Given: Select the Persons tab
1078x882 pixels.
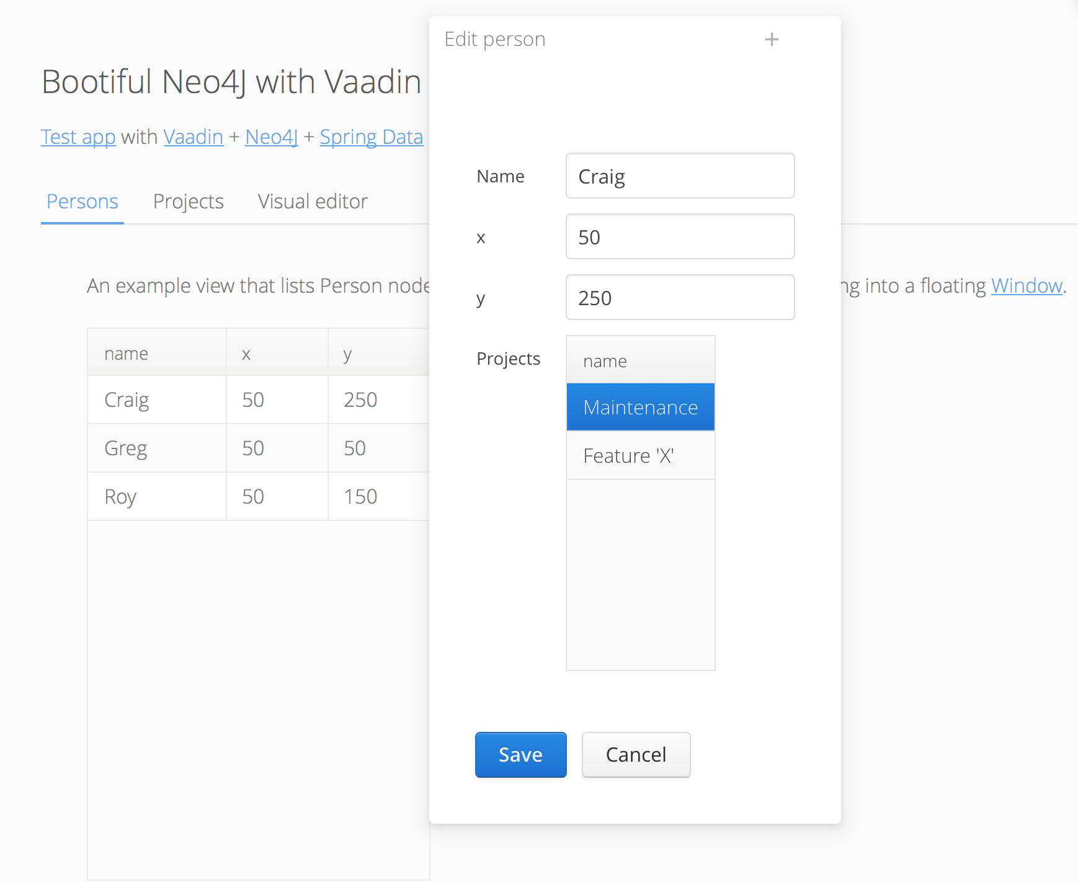Looking at the screenshot, I should click(x=82, y=202).
